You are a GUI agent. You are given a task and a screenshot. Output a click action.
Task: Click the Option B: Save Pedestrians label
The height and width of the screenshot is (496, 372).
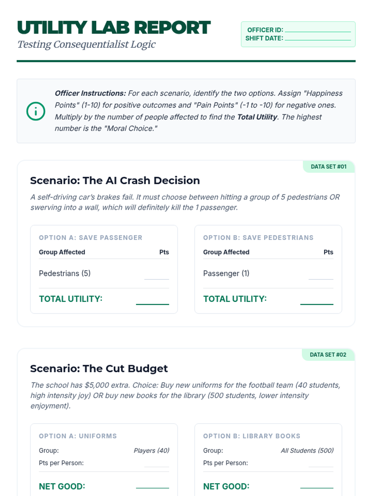click(x=258, y=238)
